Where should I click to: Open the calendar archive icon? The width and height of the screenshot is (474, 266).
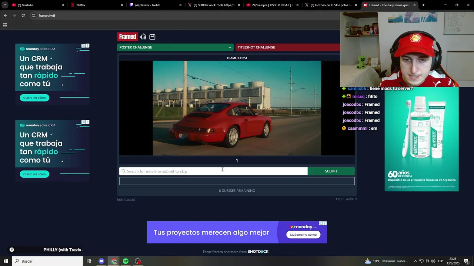pyautogui.click(x=152, y=37)
